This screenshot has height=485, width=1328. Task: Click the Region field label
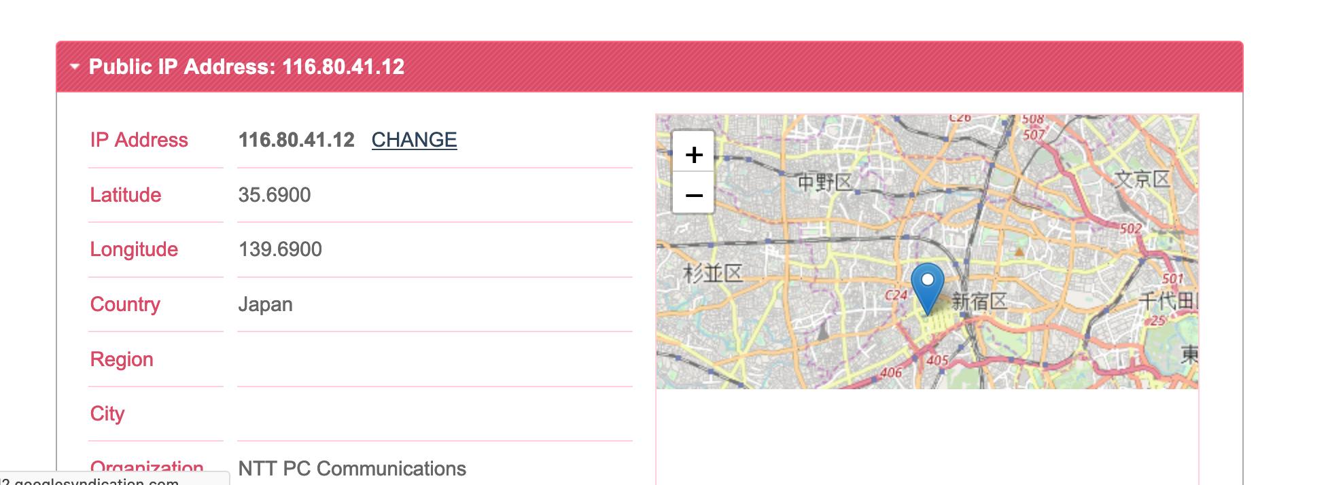coord(122,359)
